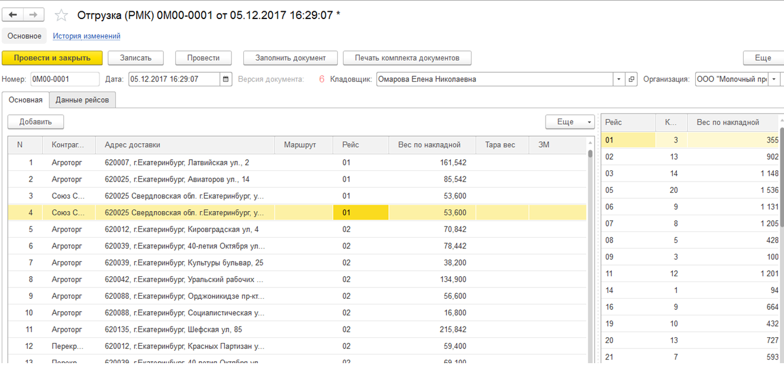
Task: Click the back navigation arrow
Action: point(13,15)
